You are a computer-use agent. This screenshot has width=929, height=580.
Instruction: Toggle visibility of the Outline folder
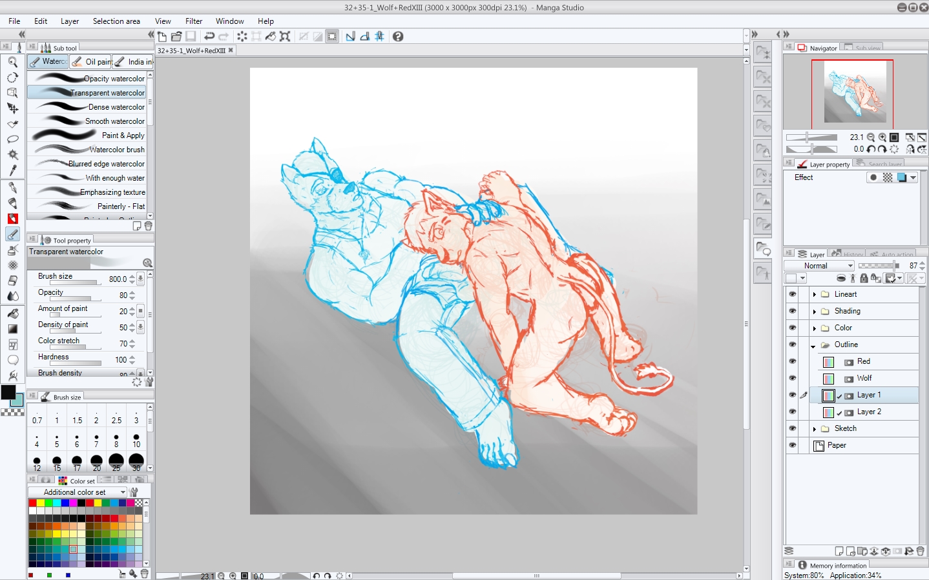(x=793, y=345)
